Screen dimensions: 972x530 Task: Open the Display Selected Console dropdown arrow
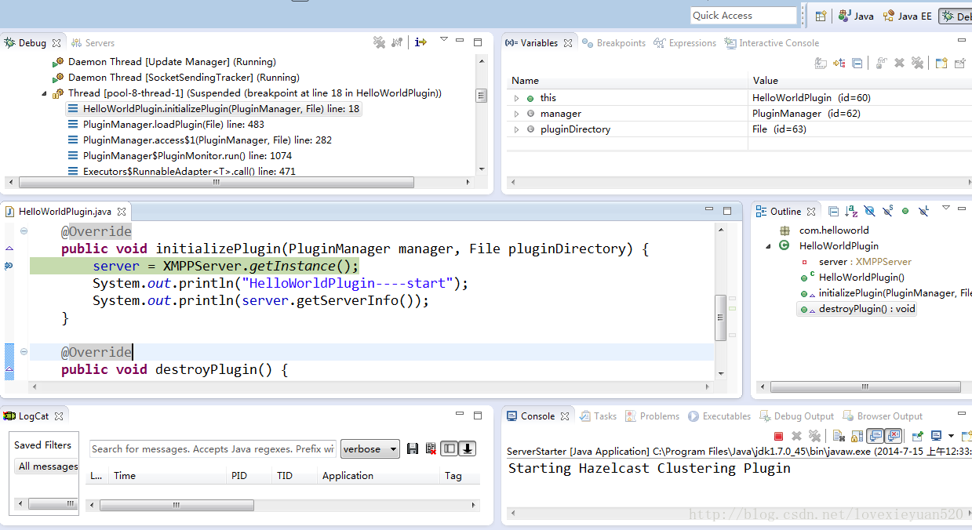[951, 436]
